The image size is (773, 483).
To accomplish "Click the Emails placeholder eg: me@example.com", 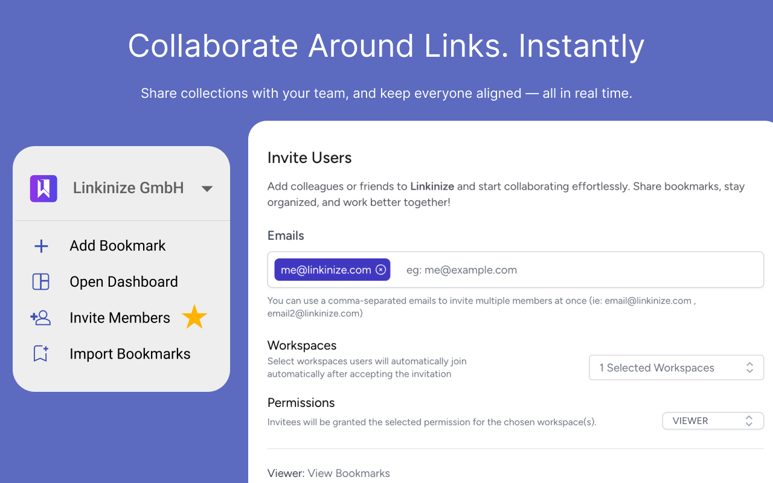I will pyautogui.click(x=462, y=270).
